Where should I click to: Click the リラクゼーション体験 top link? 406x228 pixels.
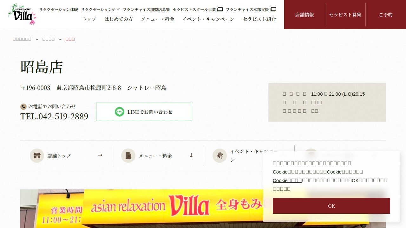click(x=58, y=9)
